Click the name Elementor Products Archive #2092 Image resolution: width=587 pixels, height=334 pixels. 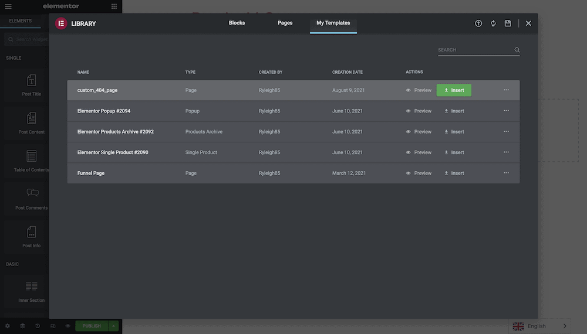point(115,131)
